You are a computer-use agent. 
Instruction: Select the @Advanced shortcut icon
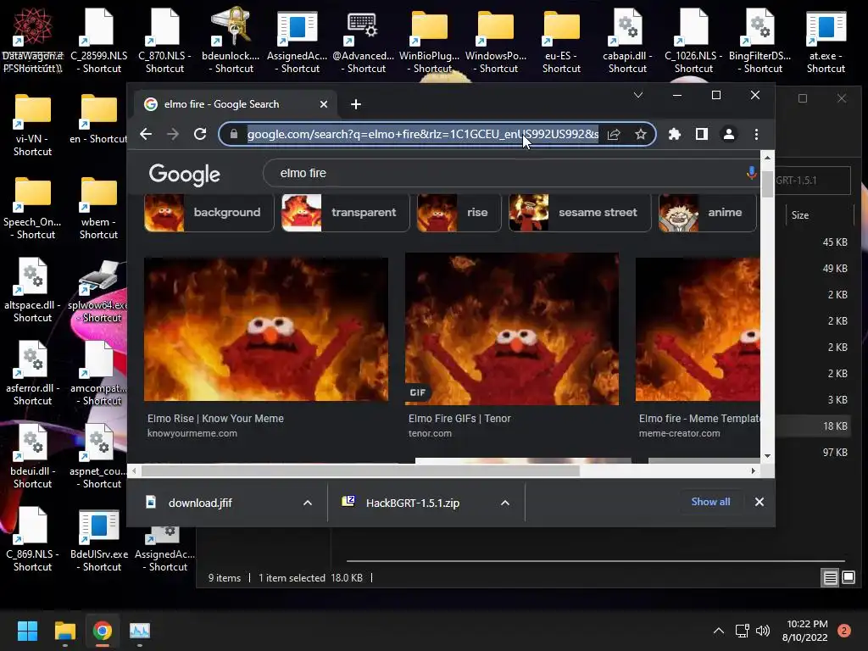coord(363,40)
